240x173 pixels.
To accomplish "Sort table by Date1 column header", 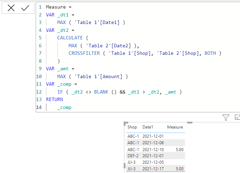I will coord(148,127).
